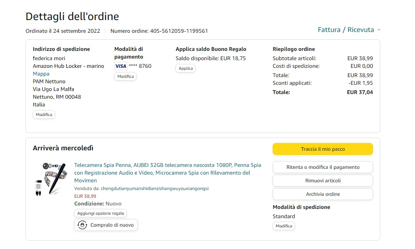Select Ritenta o modifica il pagamento
Image resolution: width=415 pixels, height=249 pixels.
point(322,167)
